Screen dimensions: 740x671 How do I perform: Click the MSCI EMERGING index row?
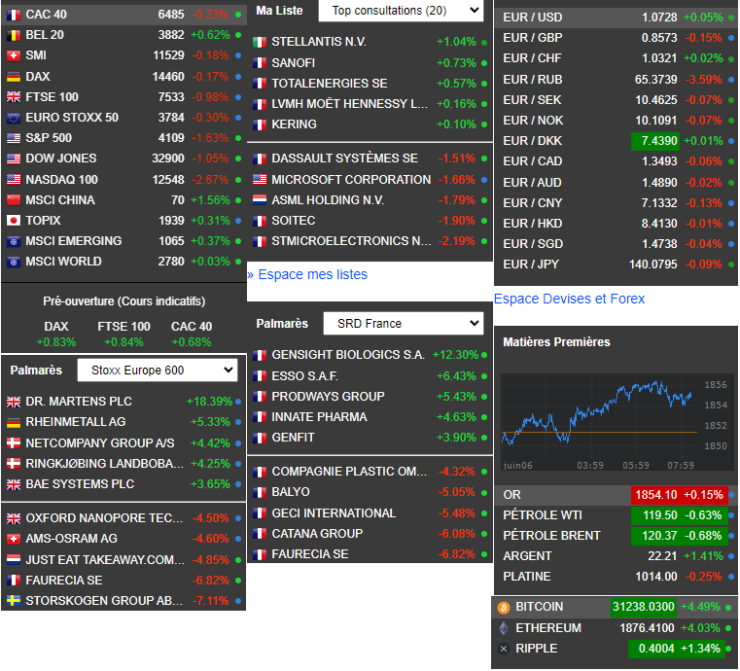pos(123,241)
